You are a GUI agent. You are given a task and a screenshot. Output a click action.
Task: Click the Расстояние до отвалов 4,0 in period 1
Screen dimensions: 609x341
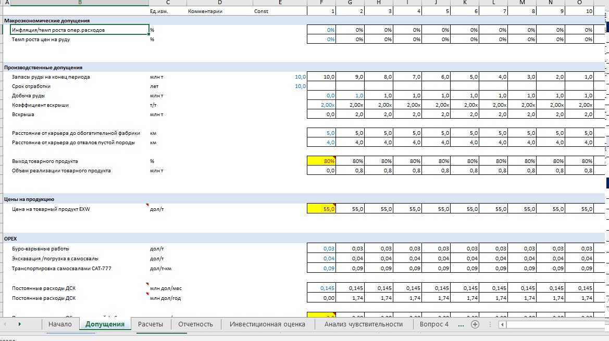click(321, 142)
